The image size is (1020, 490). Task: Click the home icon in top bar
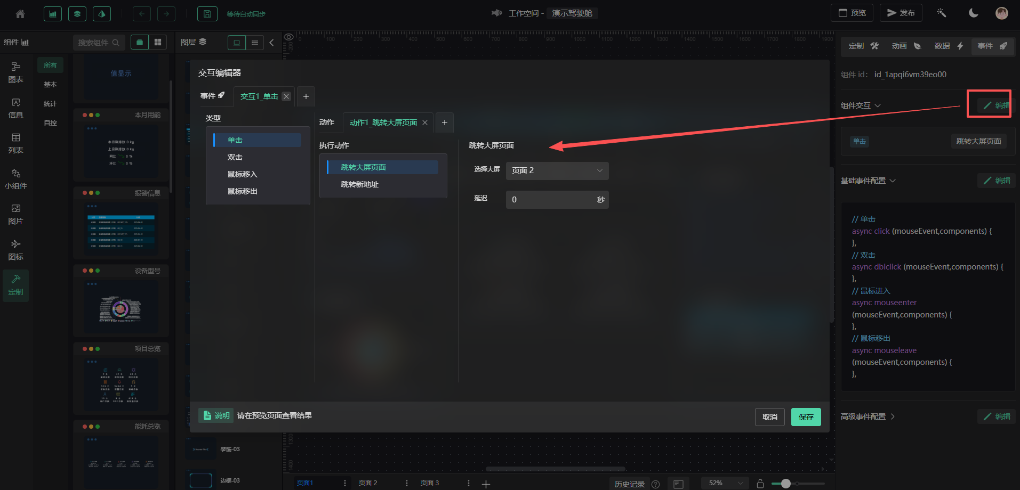[x=20, y=14]
